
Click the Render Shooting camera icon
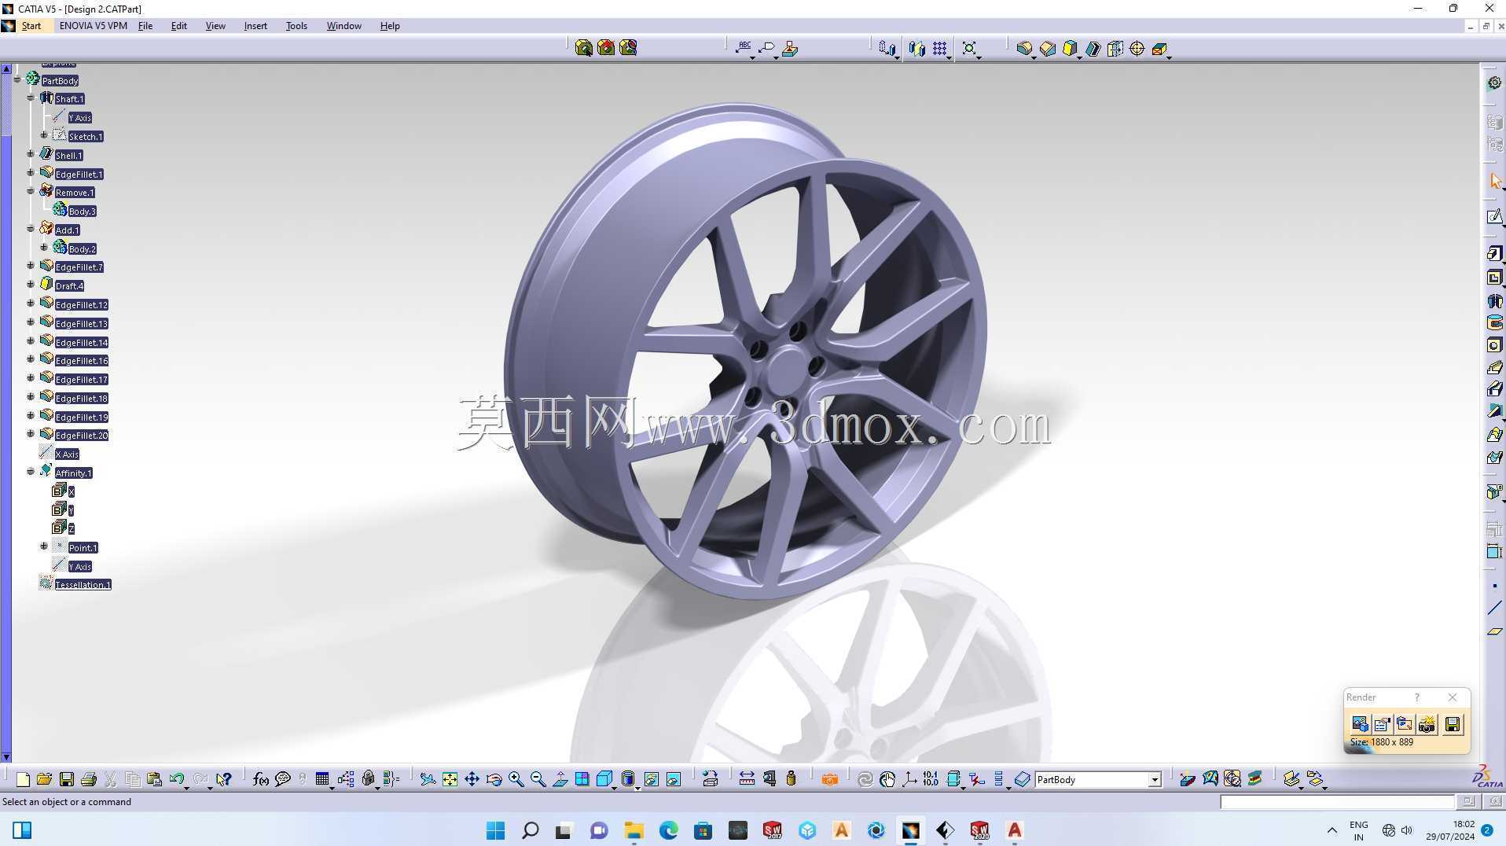coord(1427,724)
